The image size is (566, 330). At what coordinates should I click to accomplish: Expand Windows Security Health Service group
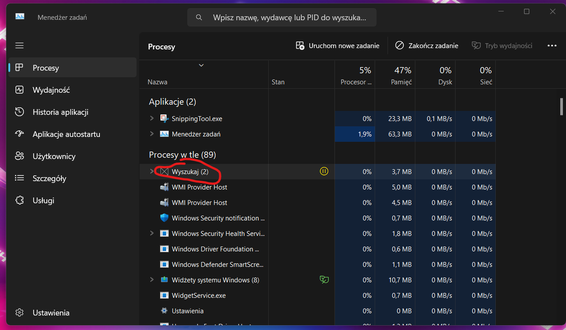tap(152, 234)
